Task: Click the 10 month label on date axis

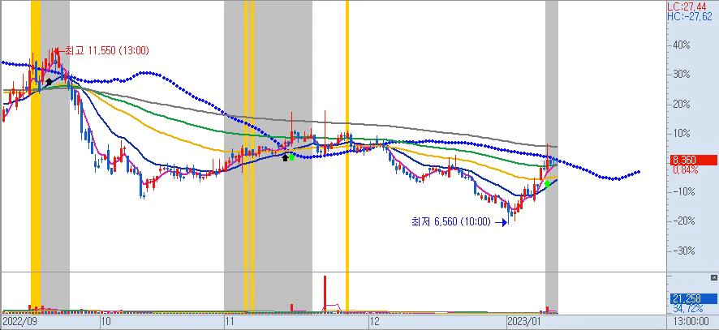Action: [x=106, y=320]
